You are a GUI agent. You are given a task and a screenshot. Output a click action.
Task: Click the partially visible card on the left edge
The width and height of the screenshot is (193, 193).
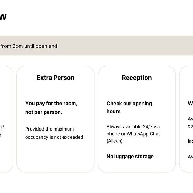(6, 119)
